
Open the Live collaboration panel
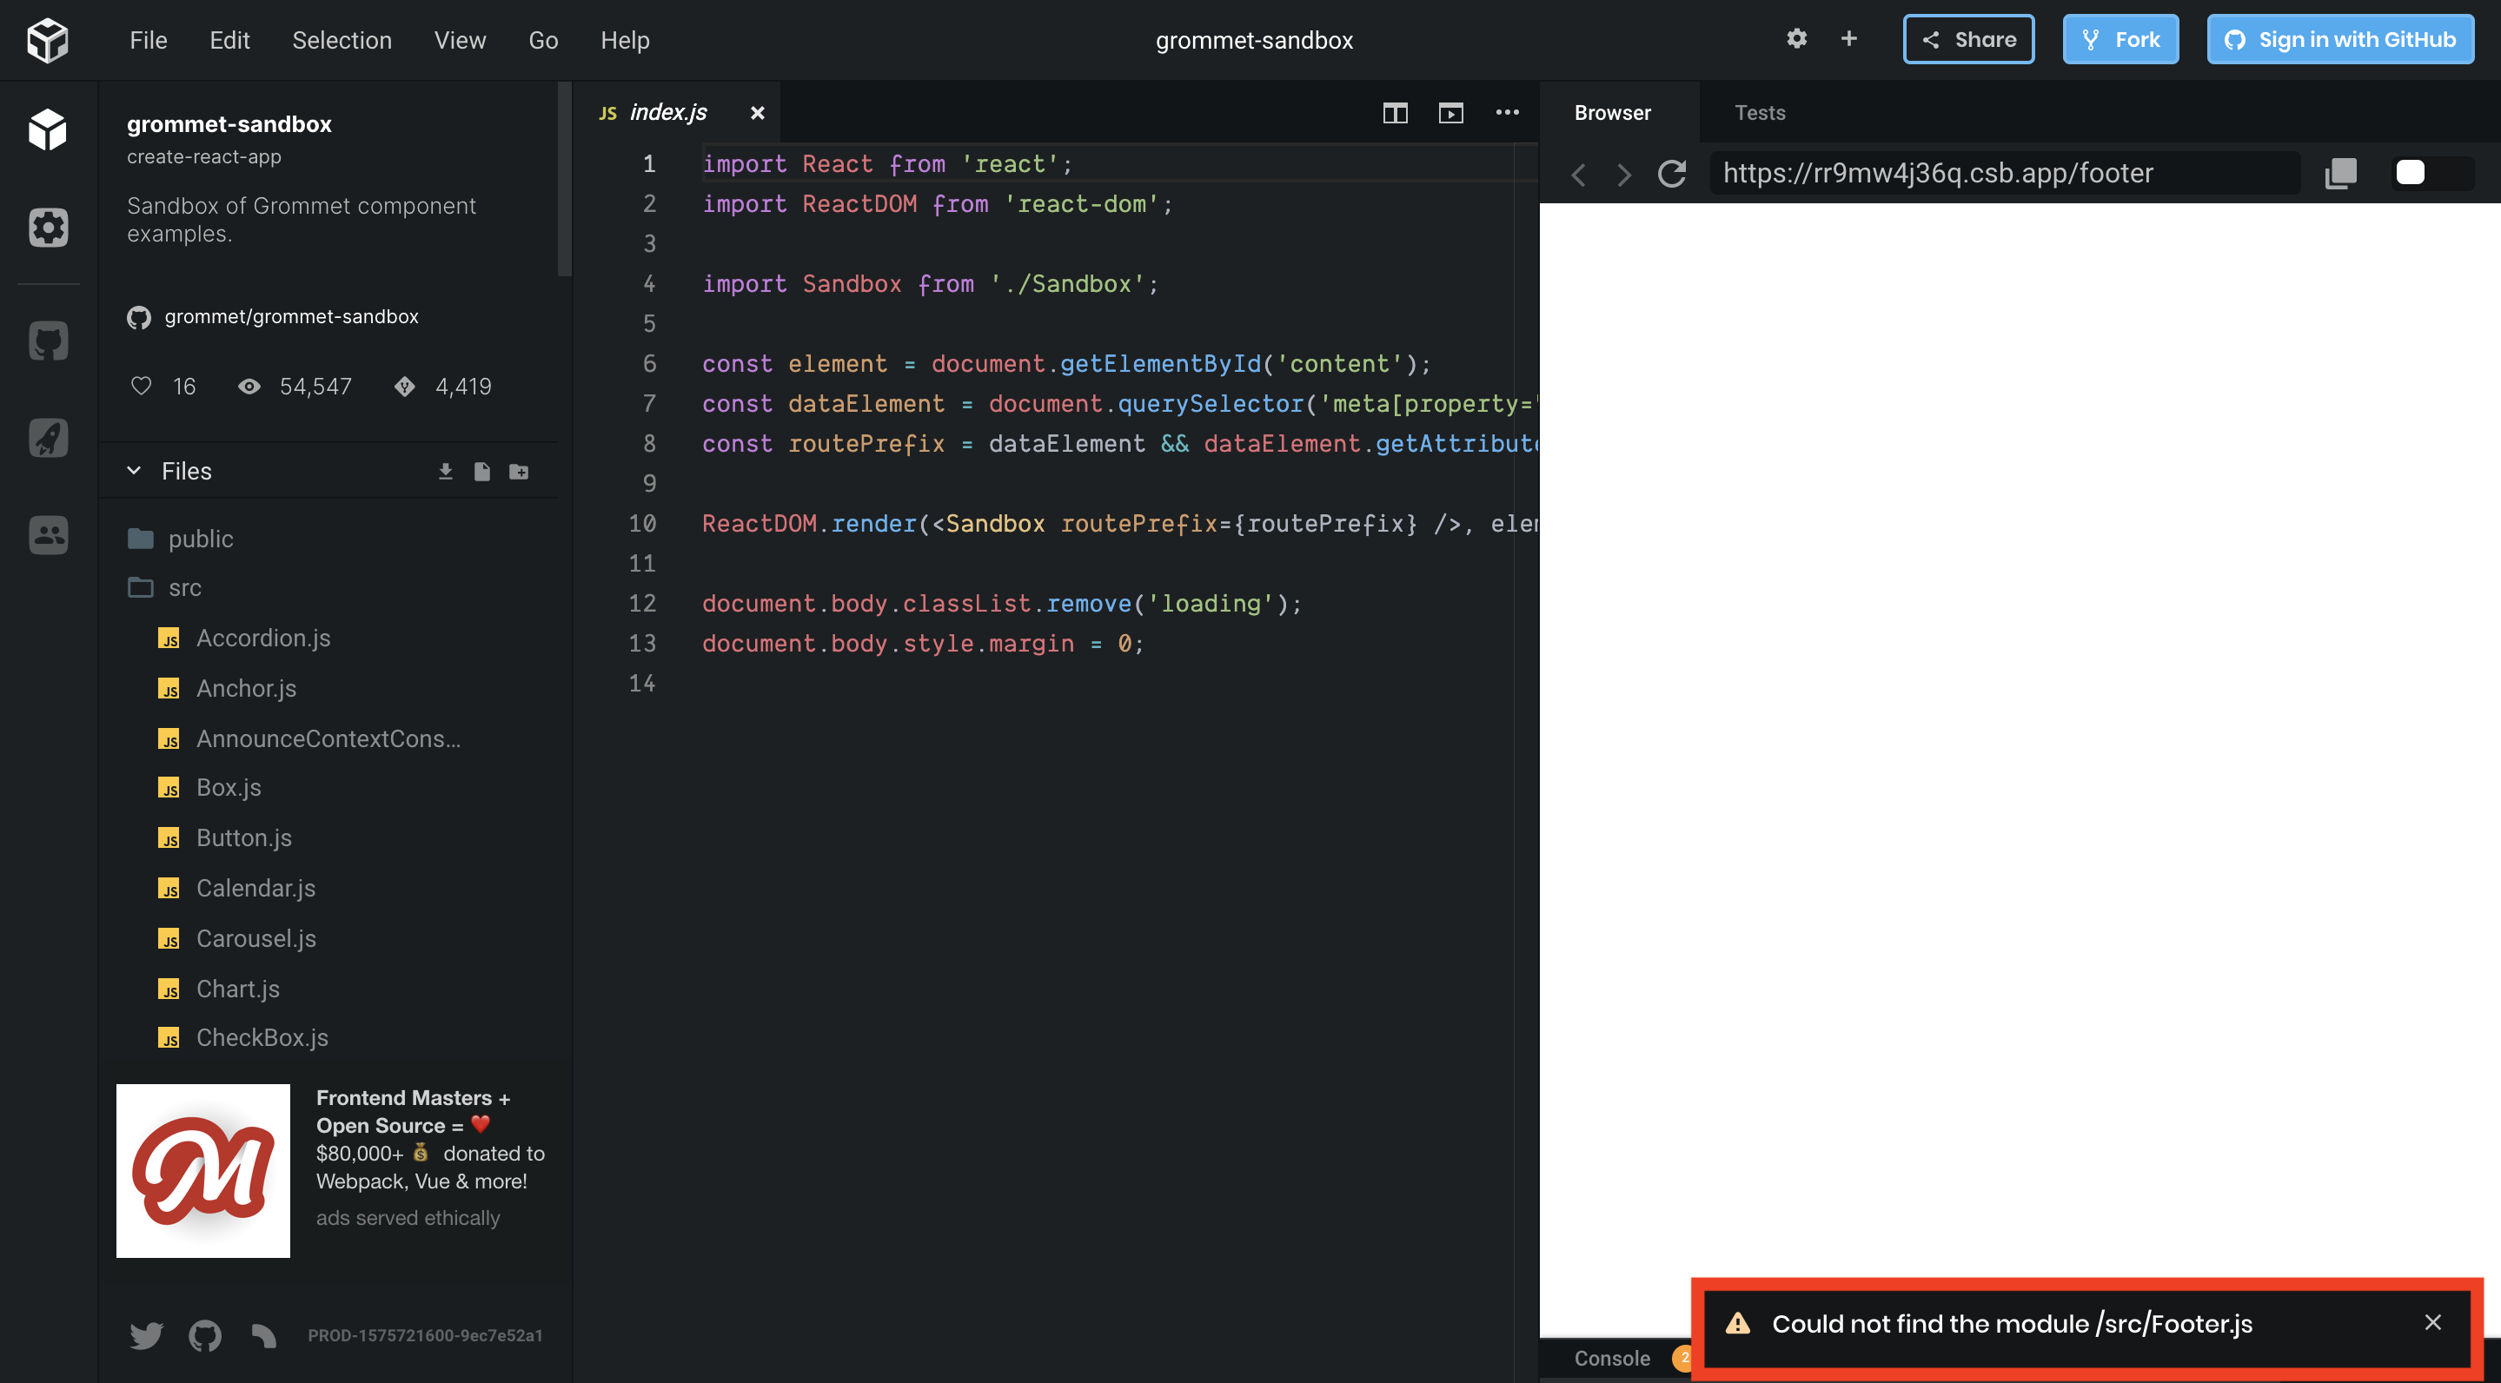[48, 535]
